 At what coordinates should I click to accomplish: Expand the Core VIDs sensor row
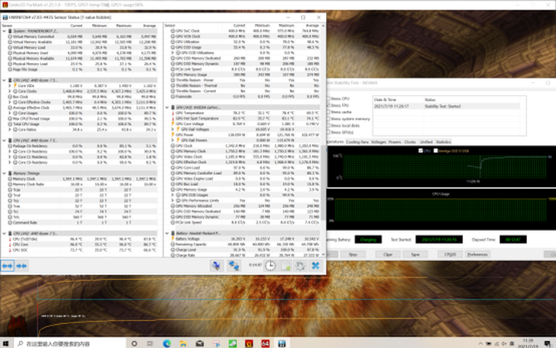tap(9, 85)
